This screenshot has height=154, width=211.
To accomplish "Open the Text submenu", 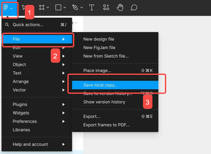I will pos(37,73).
